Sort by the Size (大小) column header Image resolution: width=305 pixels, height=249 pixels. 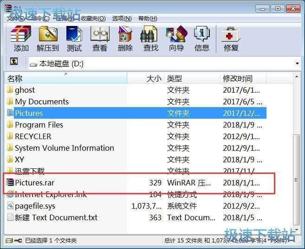click(x=154, y=78)
